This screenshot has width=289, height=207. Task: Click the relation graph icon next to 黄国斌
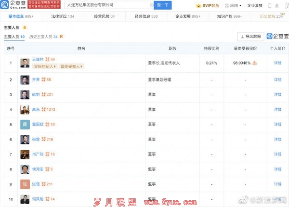[x=47, y=124]
